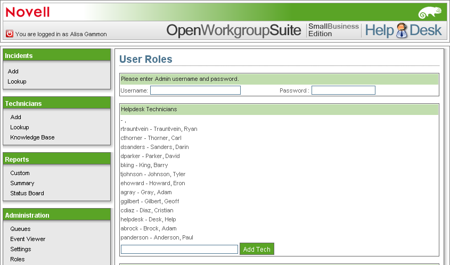The width and height of the screenshot is (450, 265).
Task: Select technician helpdesk - Desk, Help
Action: click(148, 219)
